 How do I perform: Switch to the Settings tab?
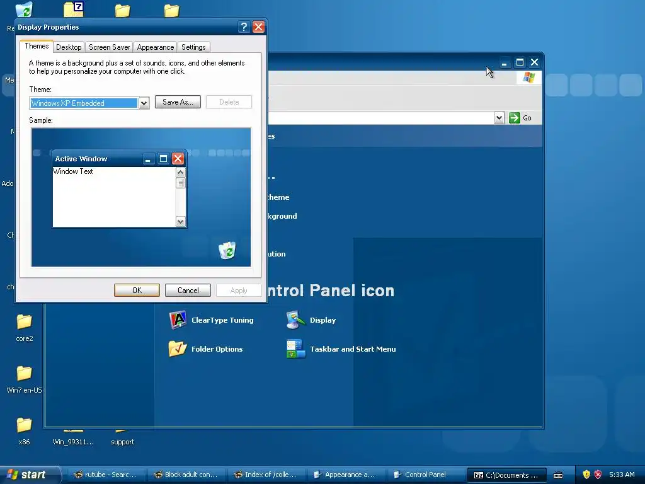[x=193, y=47]
